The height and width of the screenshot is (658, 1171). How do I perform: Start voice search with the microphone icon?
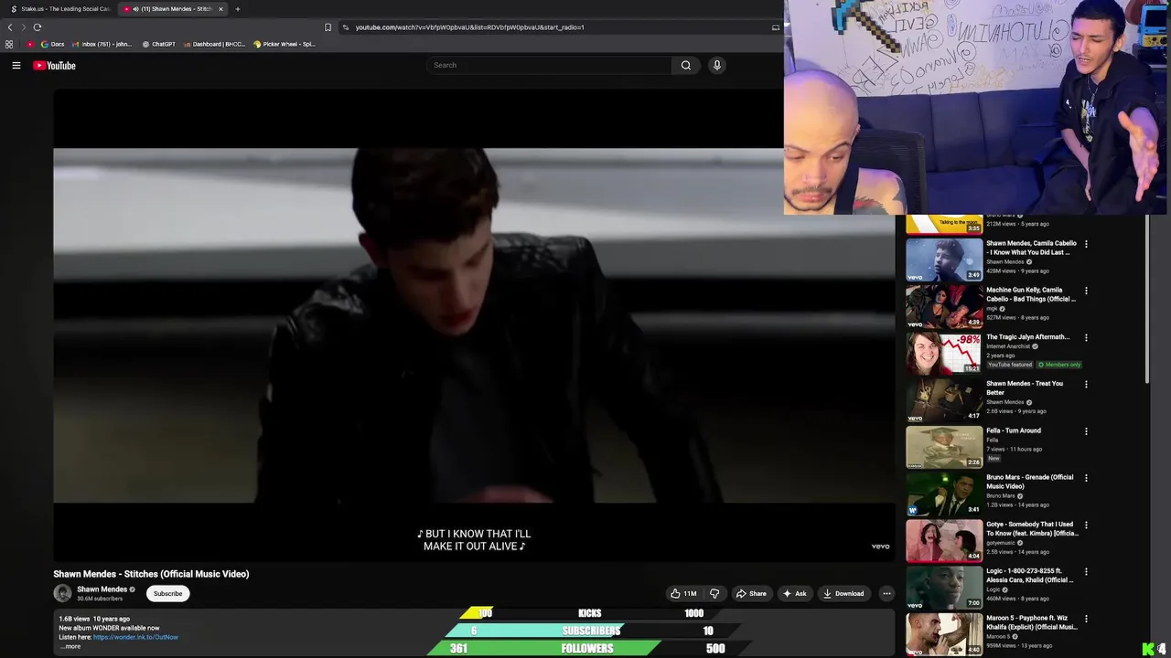716,65
